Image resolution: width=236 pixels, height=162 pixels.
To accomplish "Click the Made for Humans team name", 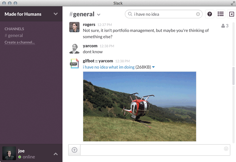I will point(23,14).
